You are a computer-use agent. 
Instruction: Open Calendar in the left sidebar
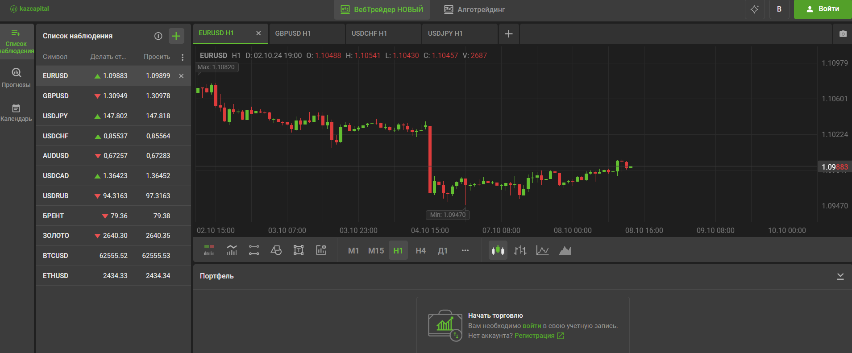(x=16, y=112)
